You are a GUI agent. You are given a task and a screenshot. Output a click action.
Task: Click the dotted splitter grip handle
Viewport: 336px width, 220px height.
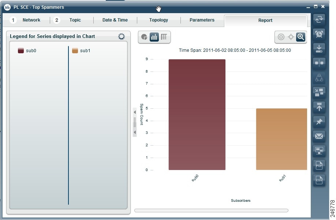tap(135, 122)
